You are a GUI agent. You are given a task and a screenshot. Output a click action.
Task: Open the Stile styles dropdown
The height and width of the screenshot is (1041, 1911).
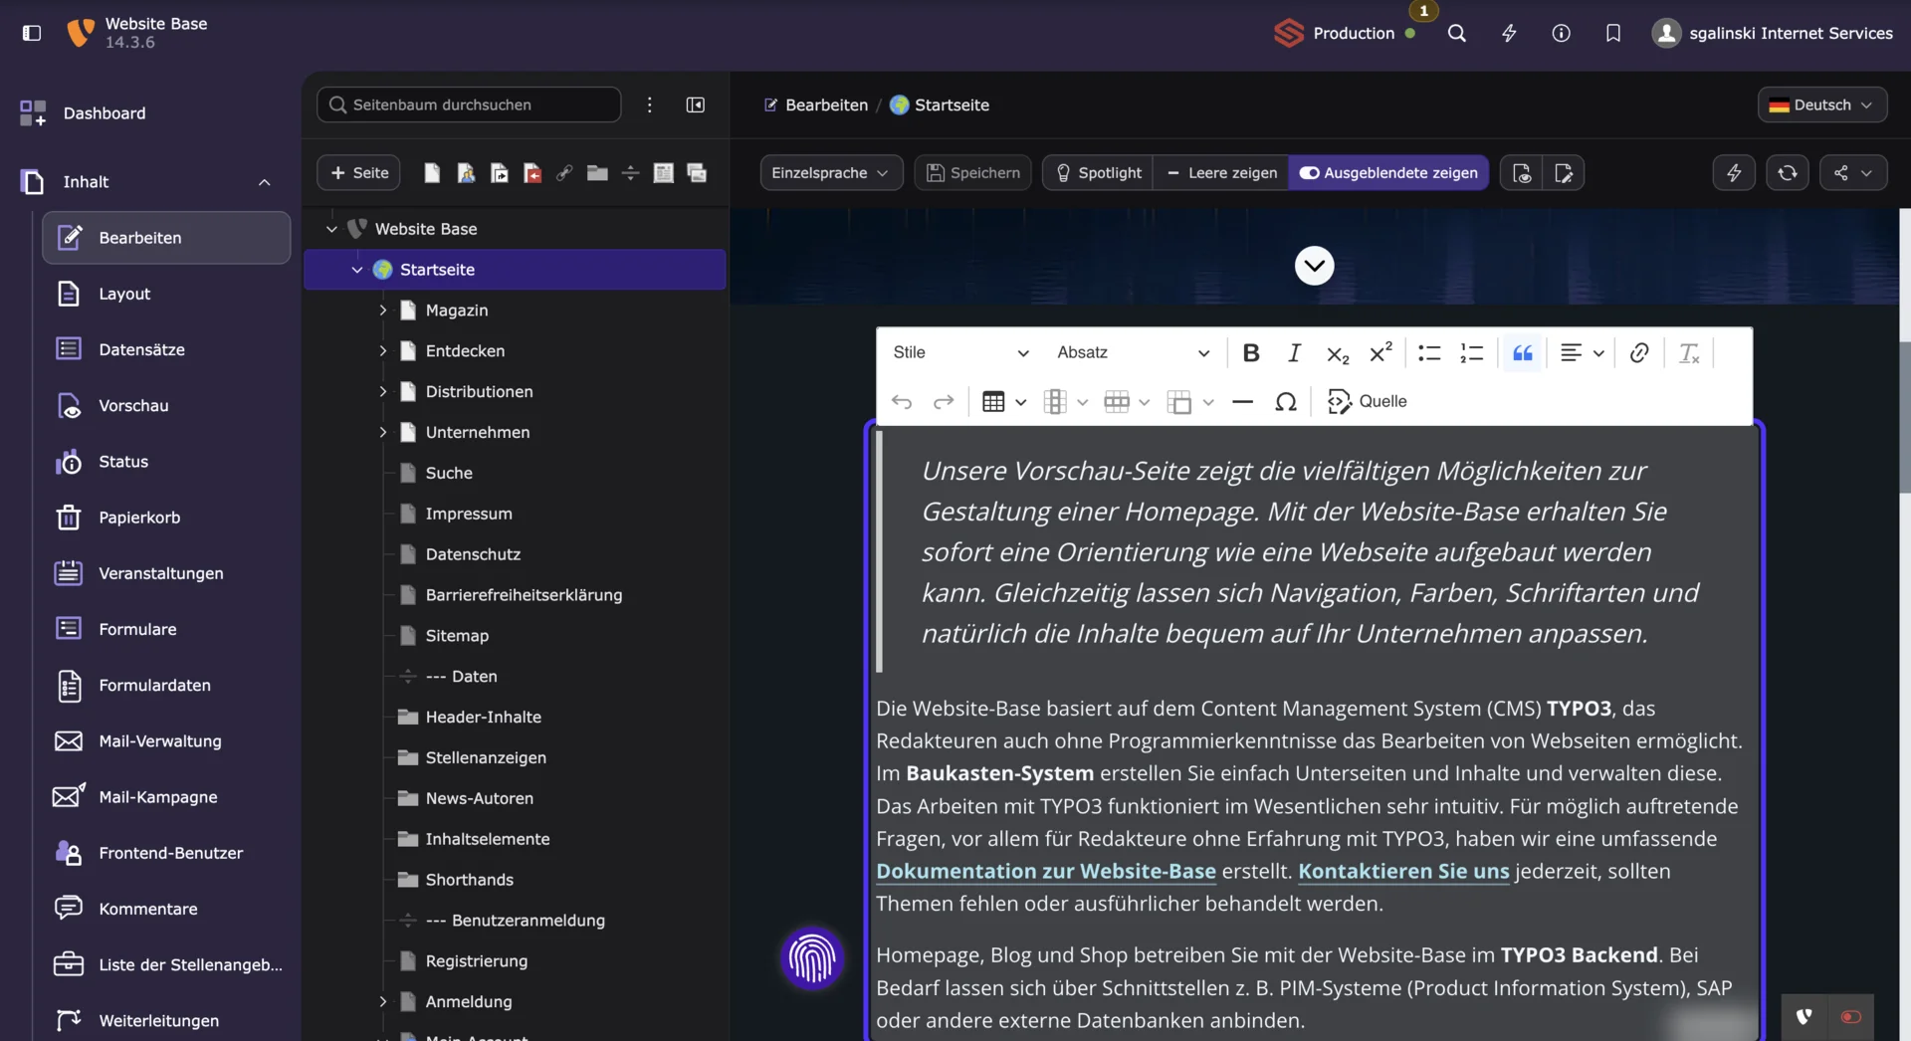point(960,352)
